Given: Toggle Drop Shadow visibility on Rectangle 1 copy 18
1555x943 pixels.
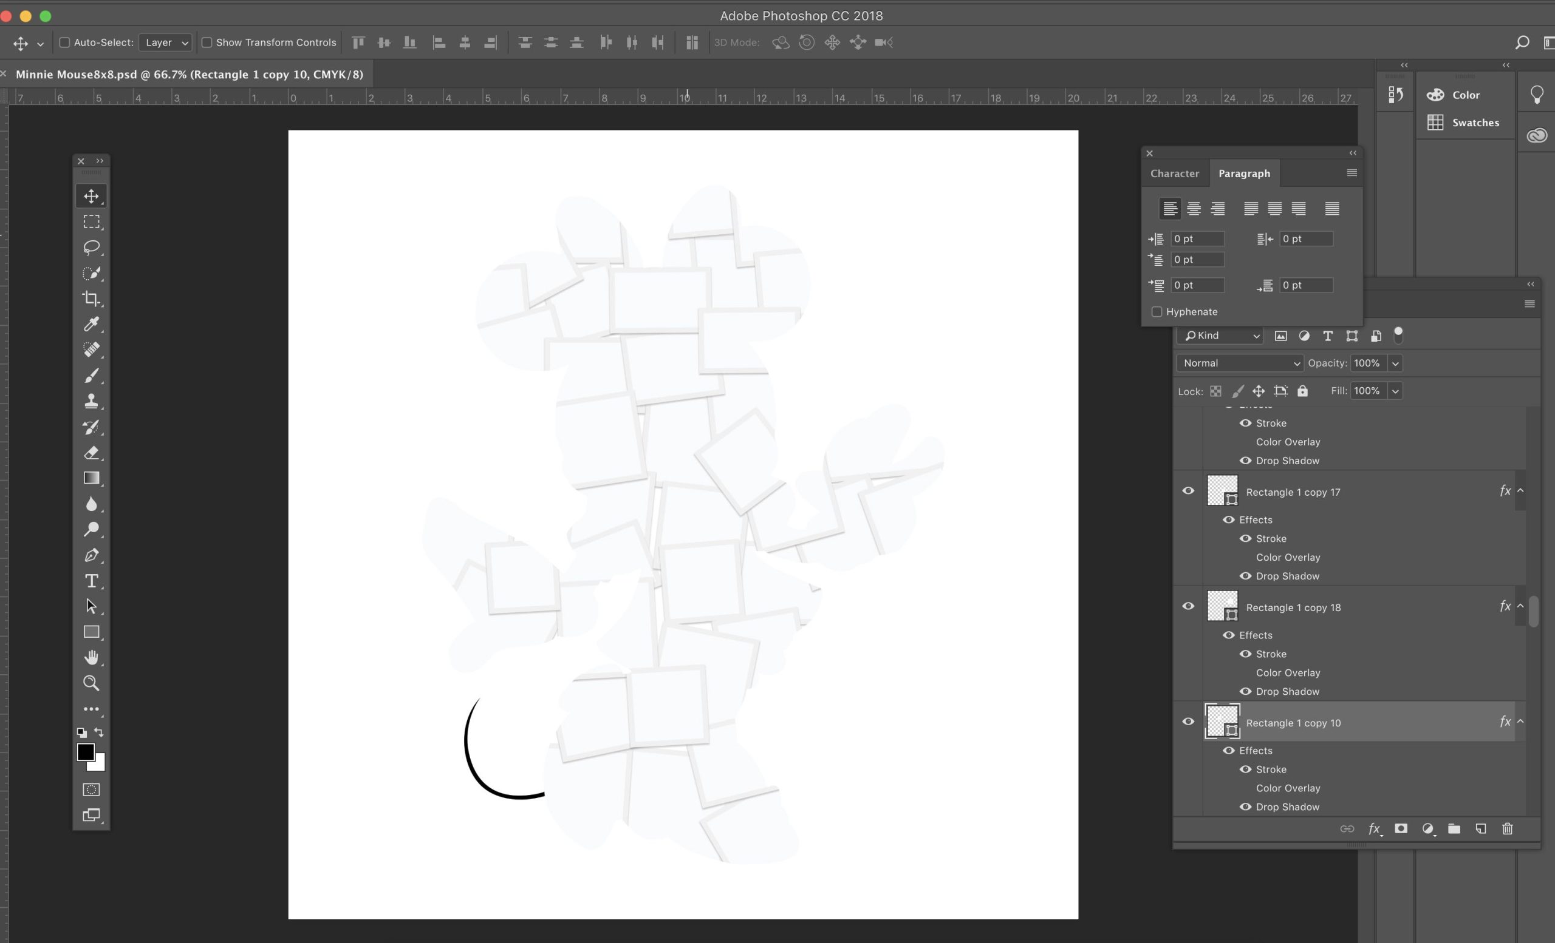Looking at the screenshot, I should coord(1245,692).
